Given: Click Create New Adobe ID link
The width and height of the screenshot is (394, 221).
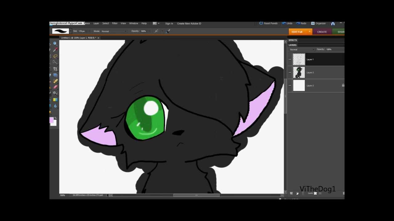Looking at the screenshot, I should 189,24.
